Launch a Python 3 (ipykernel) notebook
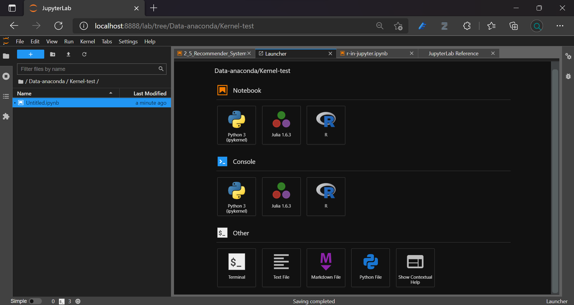574x305 pixels. pos(236,125)
